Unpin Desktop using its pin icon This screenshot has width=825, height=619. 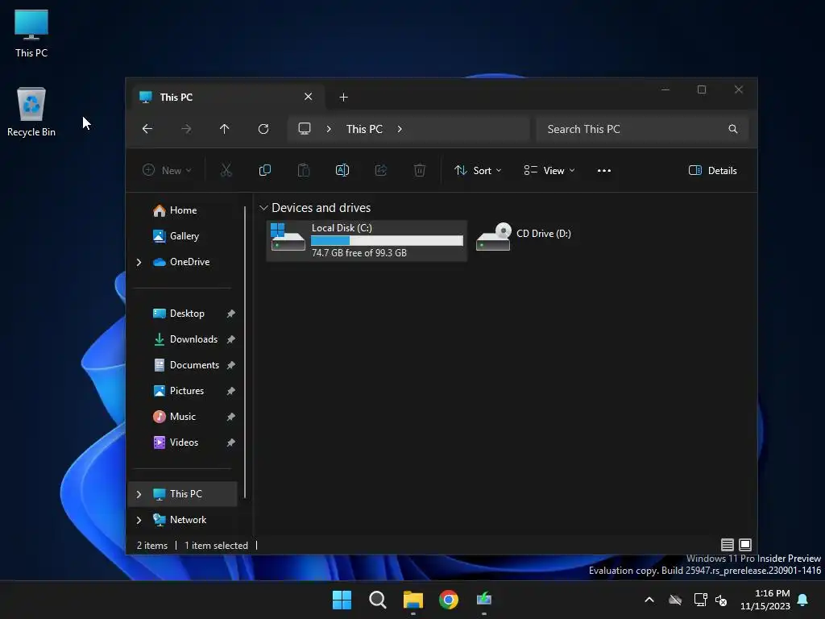230,314
